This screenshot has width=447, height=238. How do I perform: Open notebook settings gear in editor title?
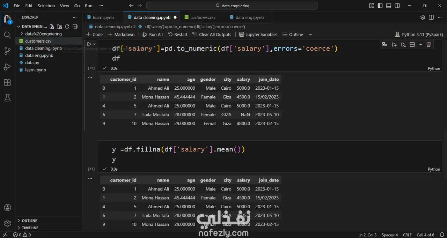pos(423,17)
